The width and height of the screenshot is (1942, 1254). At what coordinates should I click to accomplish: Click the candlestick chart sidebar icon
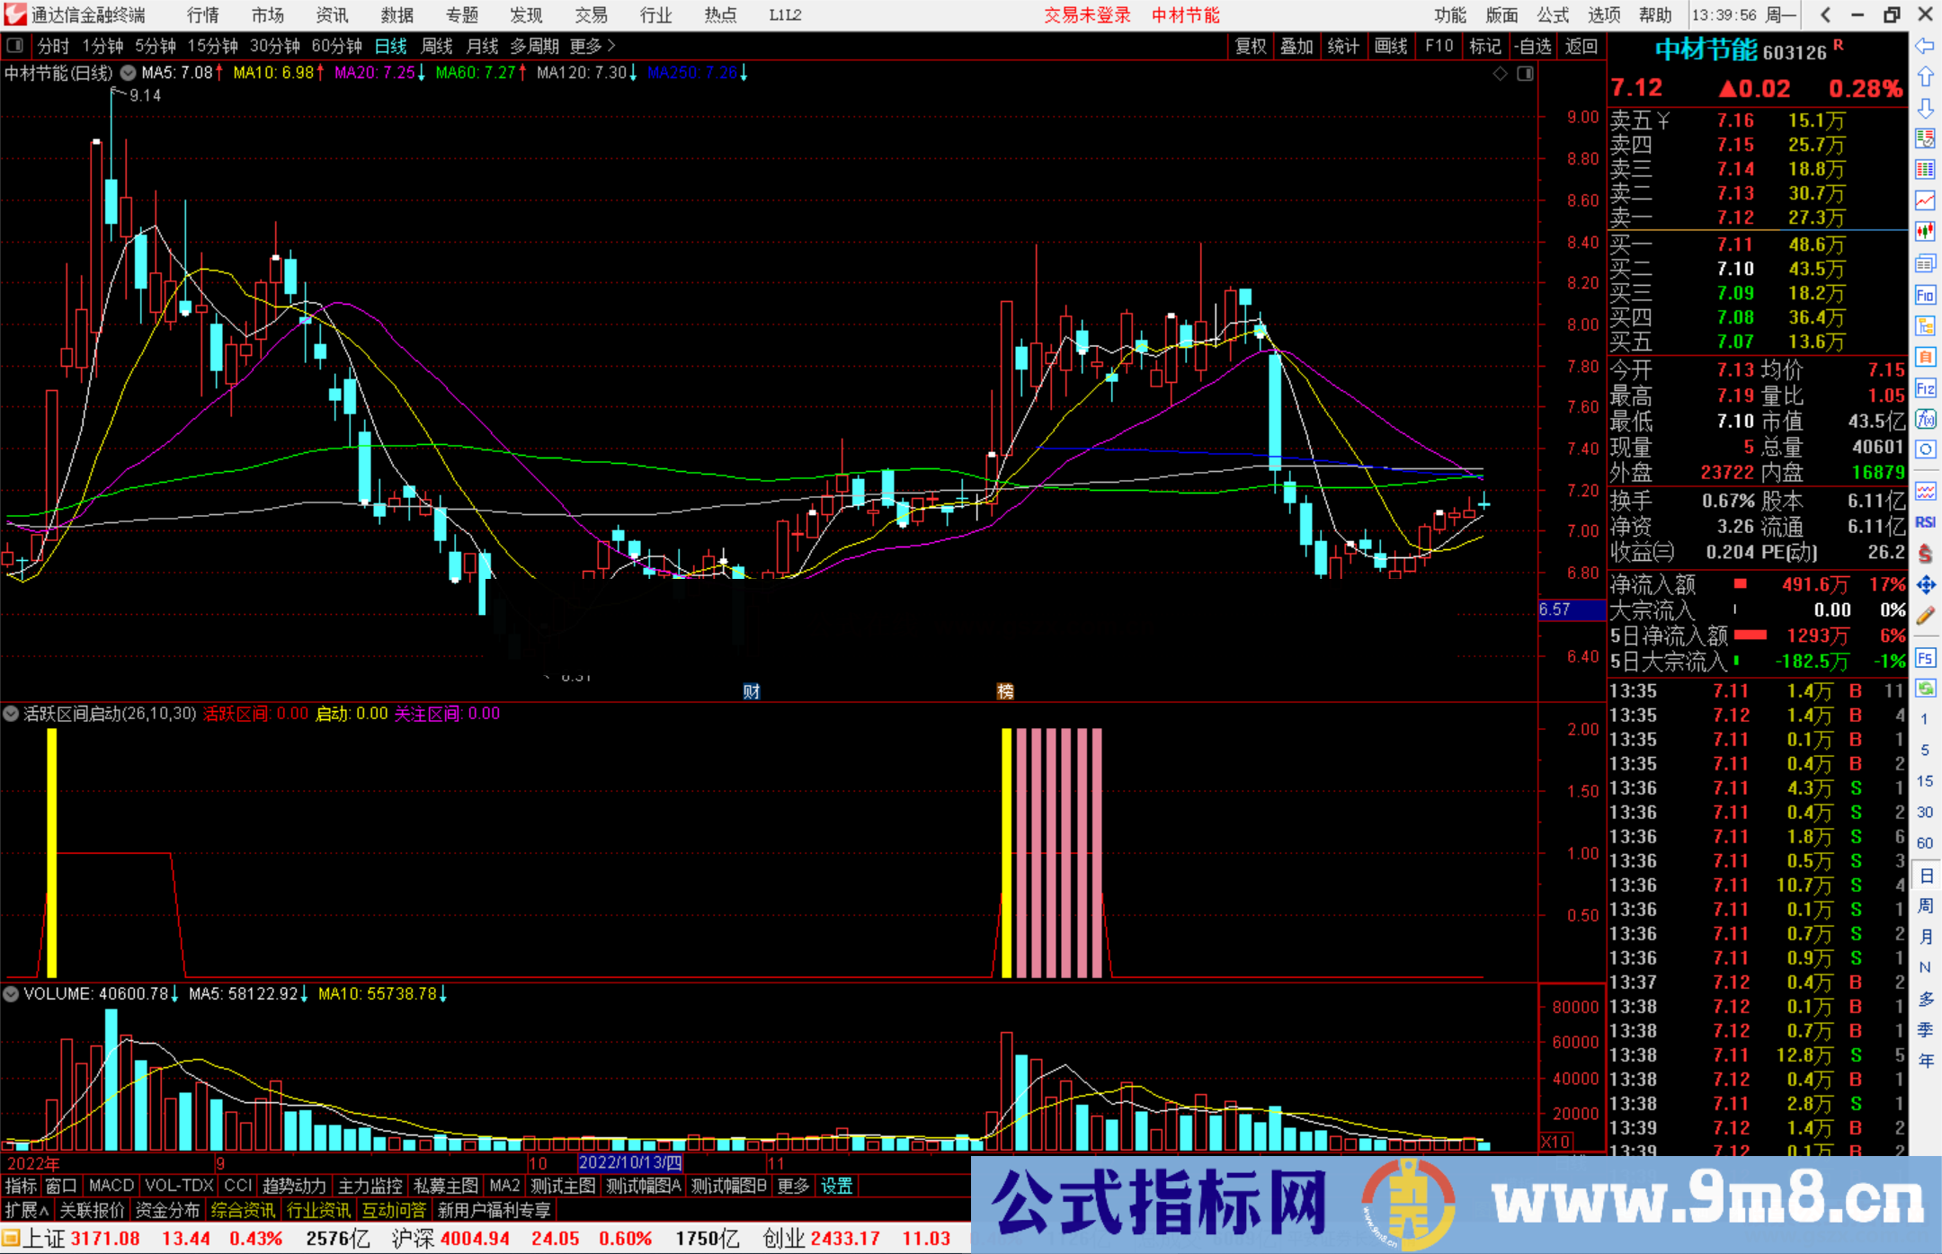click(1925, 232)
